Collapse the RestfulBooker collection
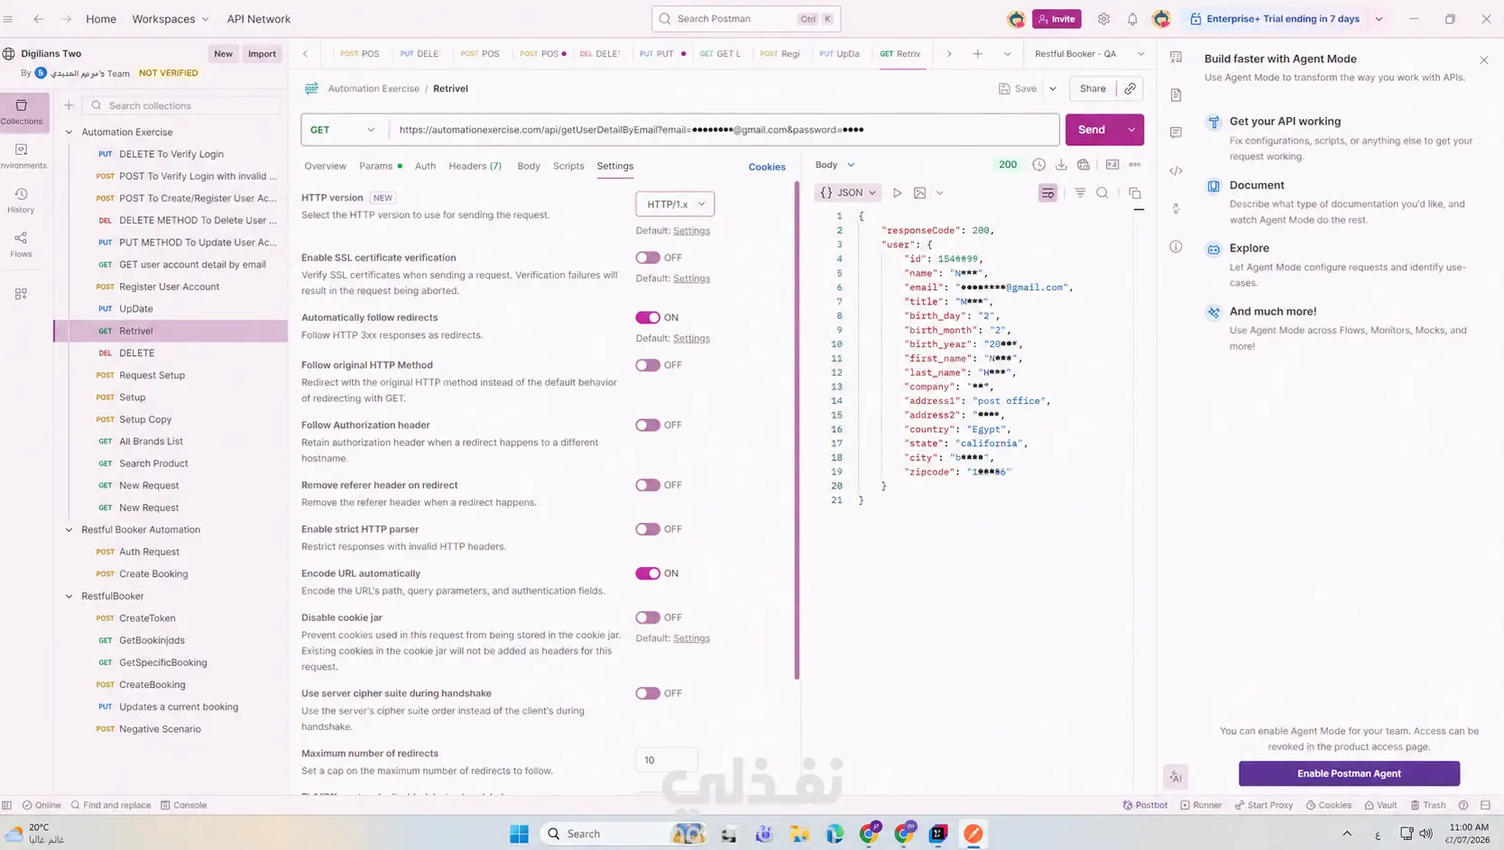The height and width of the screenshot is (850, 1504). point(69,596)
